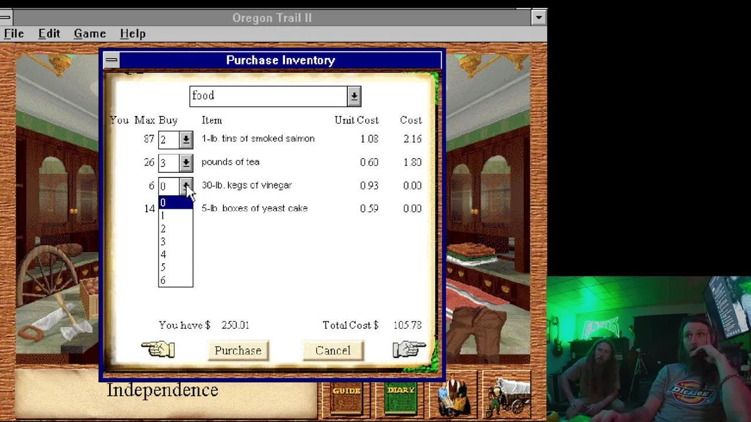
Task: Select quantity 3 in vinegar list
Action: 175,241
